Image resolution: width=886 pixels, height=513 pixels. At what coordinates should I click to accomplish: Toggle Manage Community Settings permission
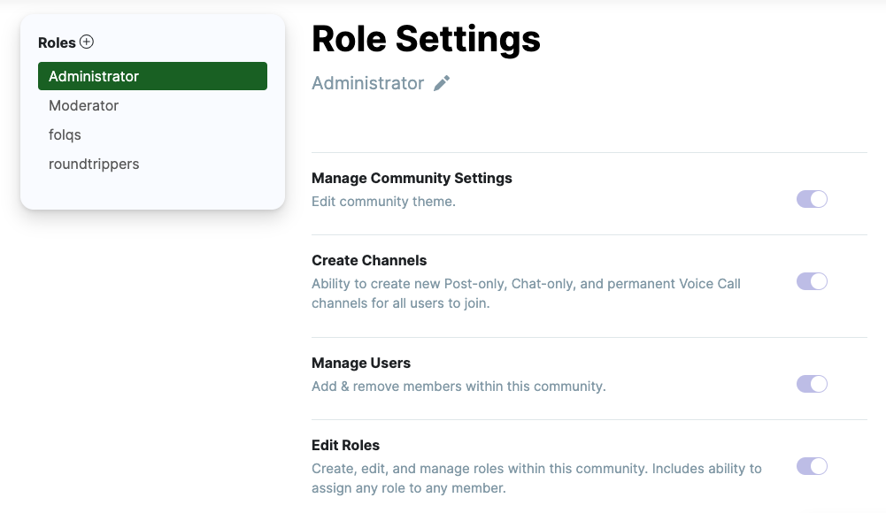(812, 199)
